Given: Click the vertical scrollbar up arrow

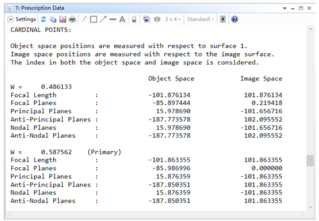Looking at the screenshot, I should pyautogui.click(x=311, y=29).
